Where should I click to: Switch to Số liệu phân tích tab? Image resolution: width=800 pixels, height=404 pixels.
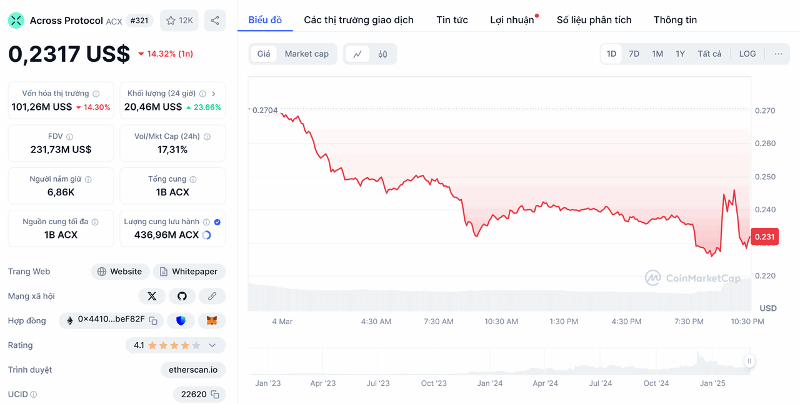(x=594, y=20)
